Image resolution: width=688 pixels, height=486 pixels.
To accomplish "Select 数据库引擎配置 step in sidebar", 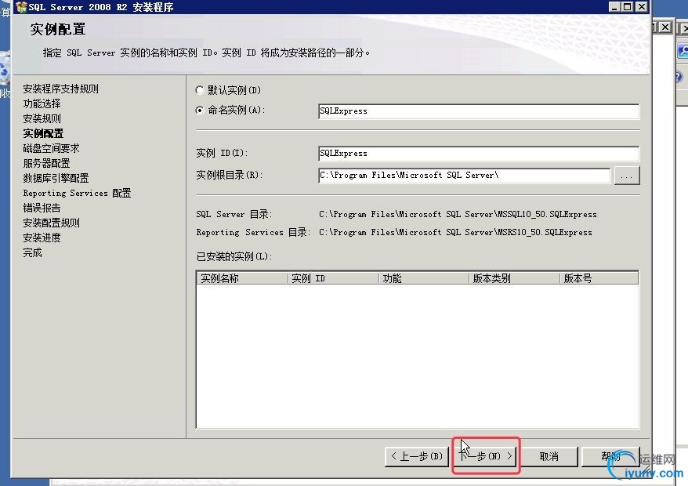I will 56,178.
